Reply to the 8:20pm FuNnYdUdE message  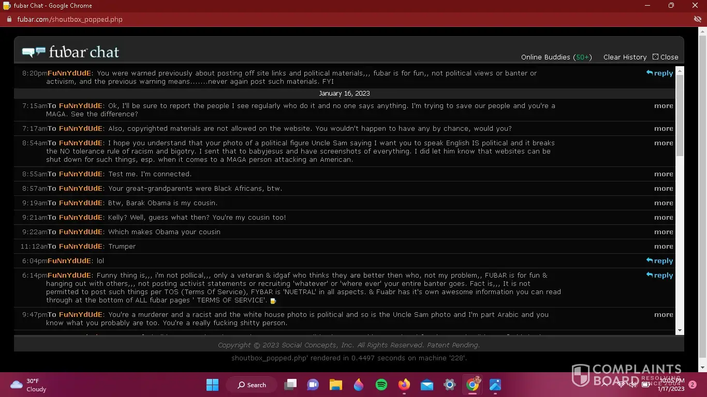(x=659, y=73)
